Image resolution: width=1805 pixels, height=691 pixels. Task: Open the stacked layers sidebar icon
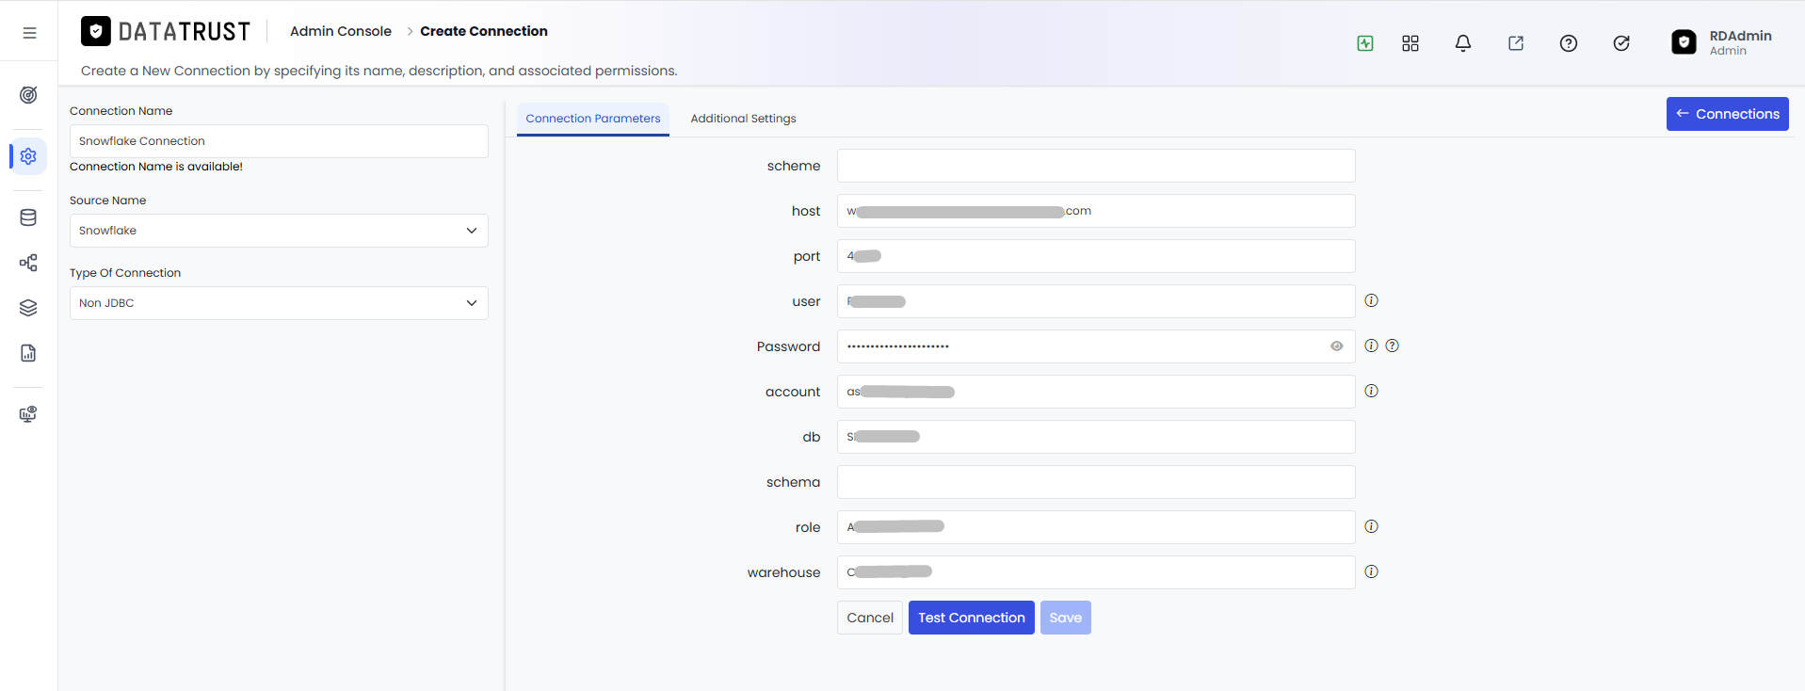point(28,308)
